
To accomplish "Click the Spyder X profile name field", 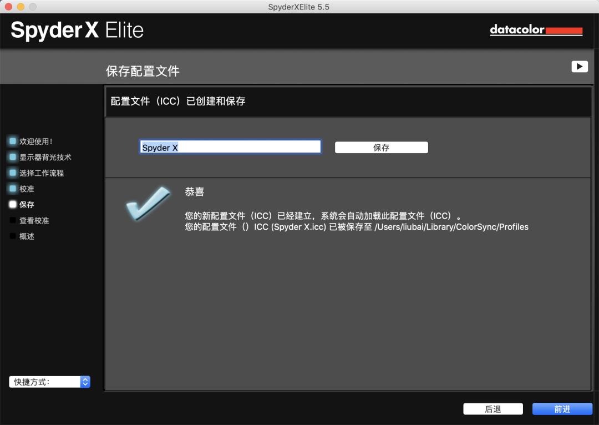I will pyautogui.click(x=230, y=147).
